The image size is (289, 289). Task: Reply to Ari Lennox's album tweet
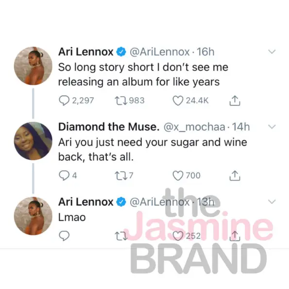(x=64, y=101)
